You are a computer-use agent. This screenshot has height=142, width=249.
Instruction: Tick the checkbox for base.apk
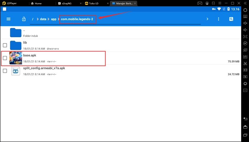5,58
